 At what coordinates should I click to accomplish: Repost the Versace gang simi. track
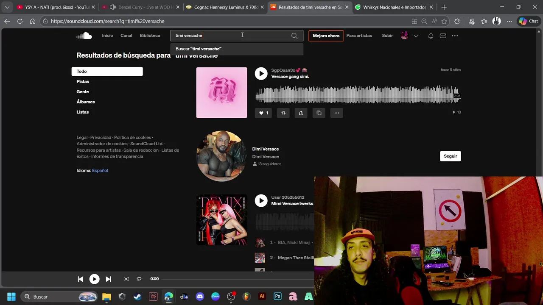point(283,113)
